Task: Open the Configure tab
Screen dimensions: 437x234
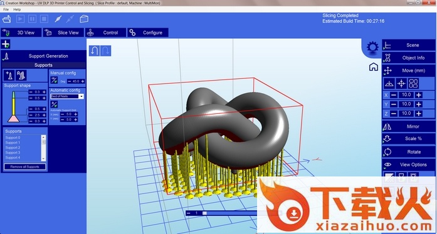Action: tap(148, 33)
